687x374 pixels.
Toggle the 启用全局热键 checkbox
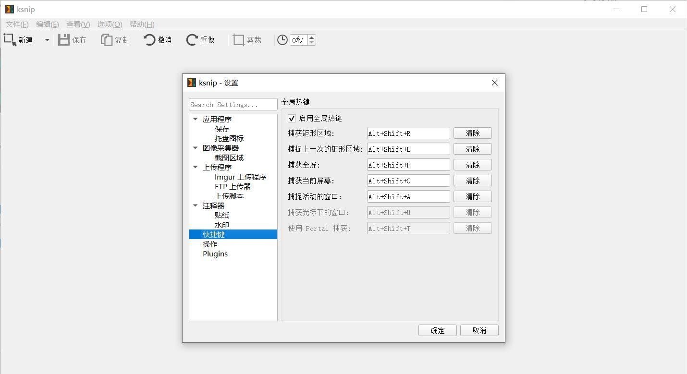coord(292,118)
